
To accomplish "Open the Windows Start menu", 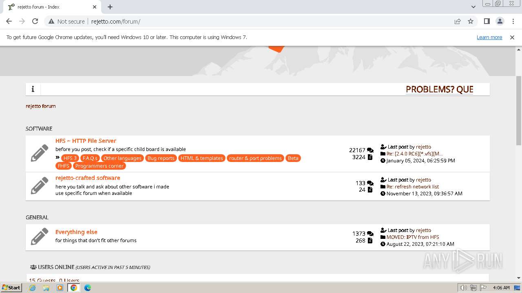I will (11, 287).
